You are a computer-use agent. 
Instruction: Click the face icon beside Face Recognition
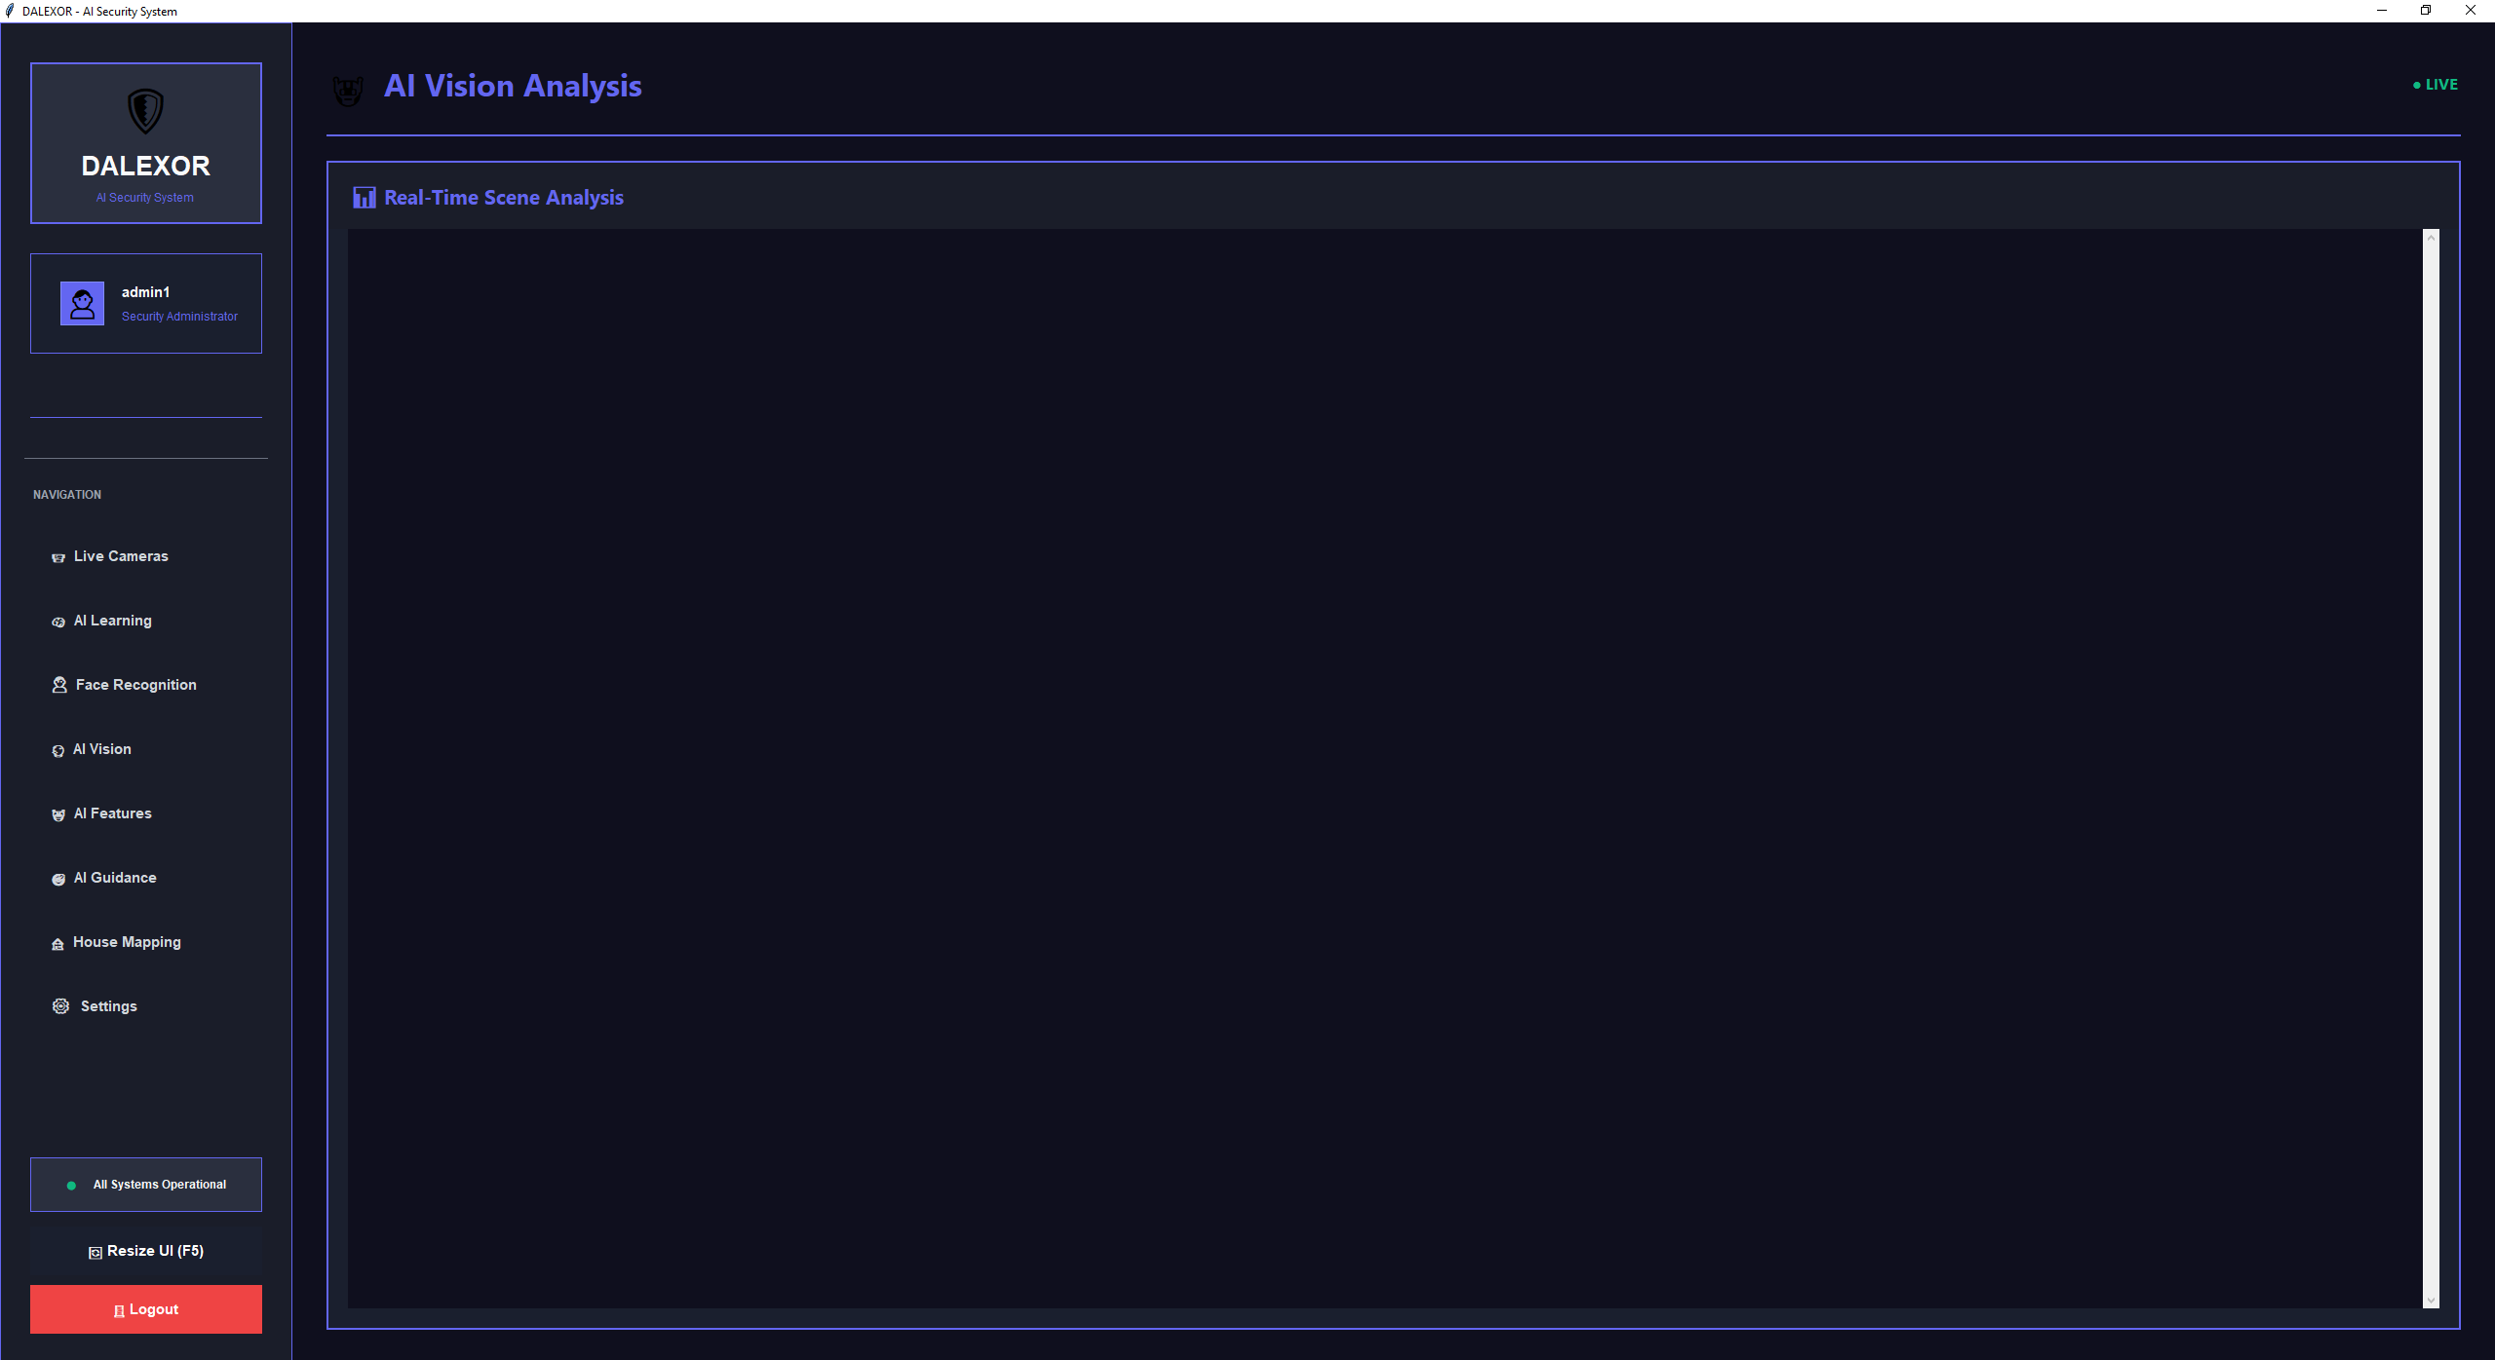pyautogui.click(x=59, y=685)
